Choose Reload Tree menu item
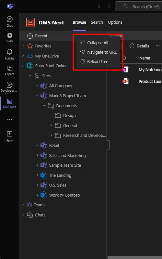This screenshot has height=259, width=162. [98, 62]
